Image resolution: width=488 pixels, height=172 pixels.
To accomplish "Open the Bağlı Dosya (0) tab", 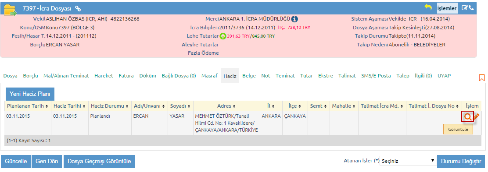I will (179, 76).
